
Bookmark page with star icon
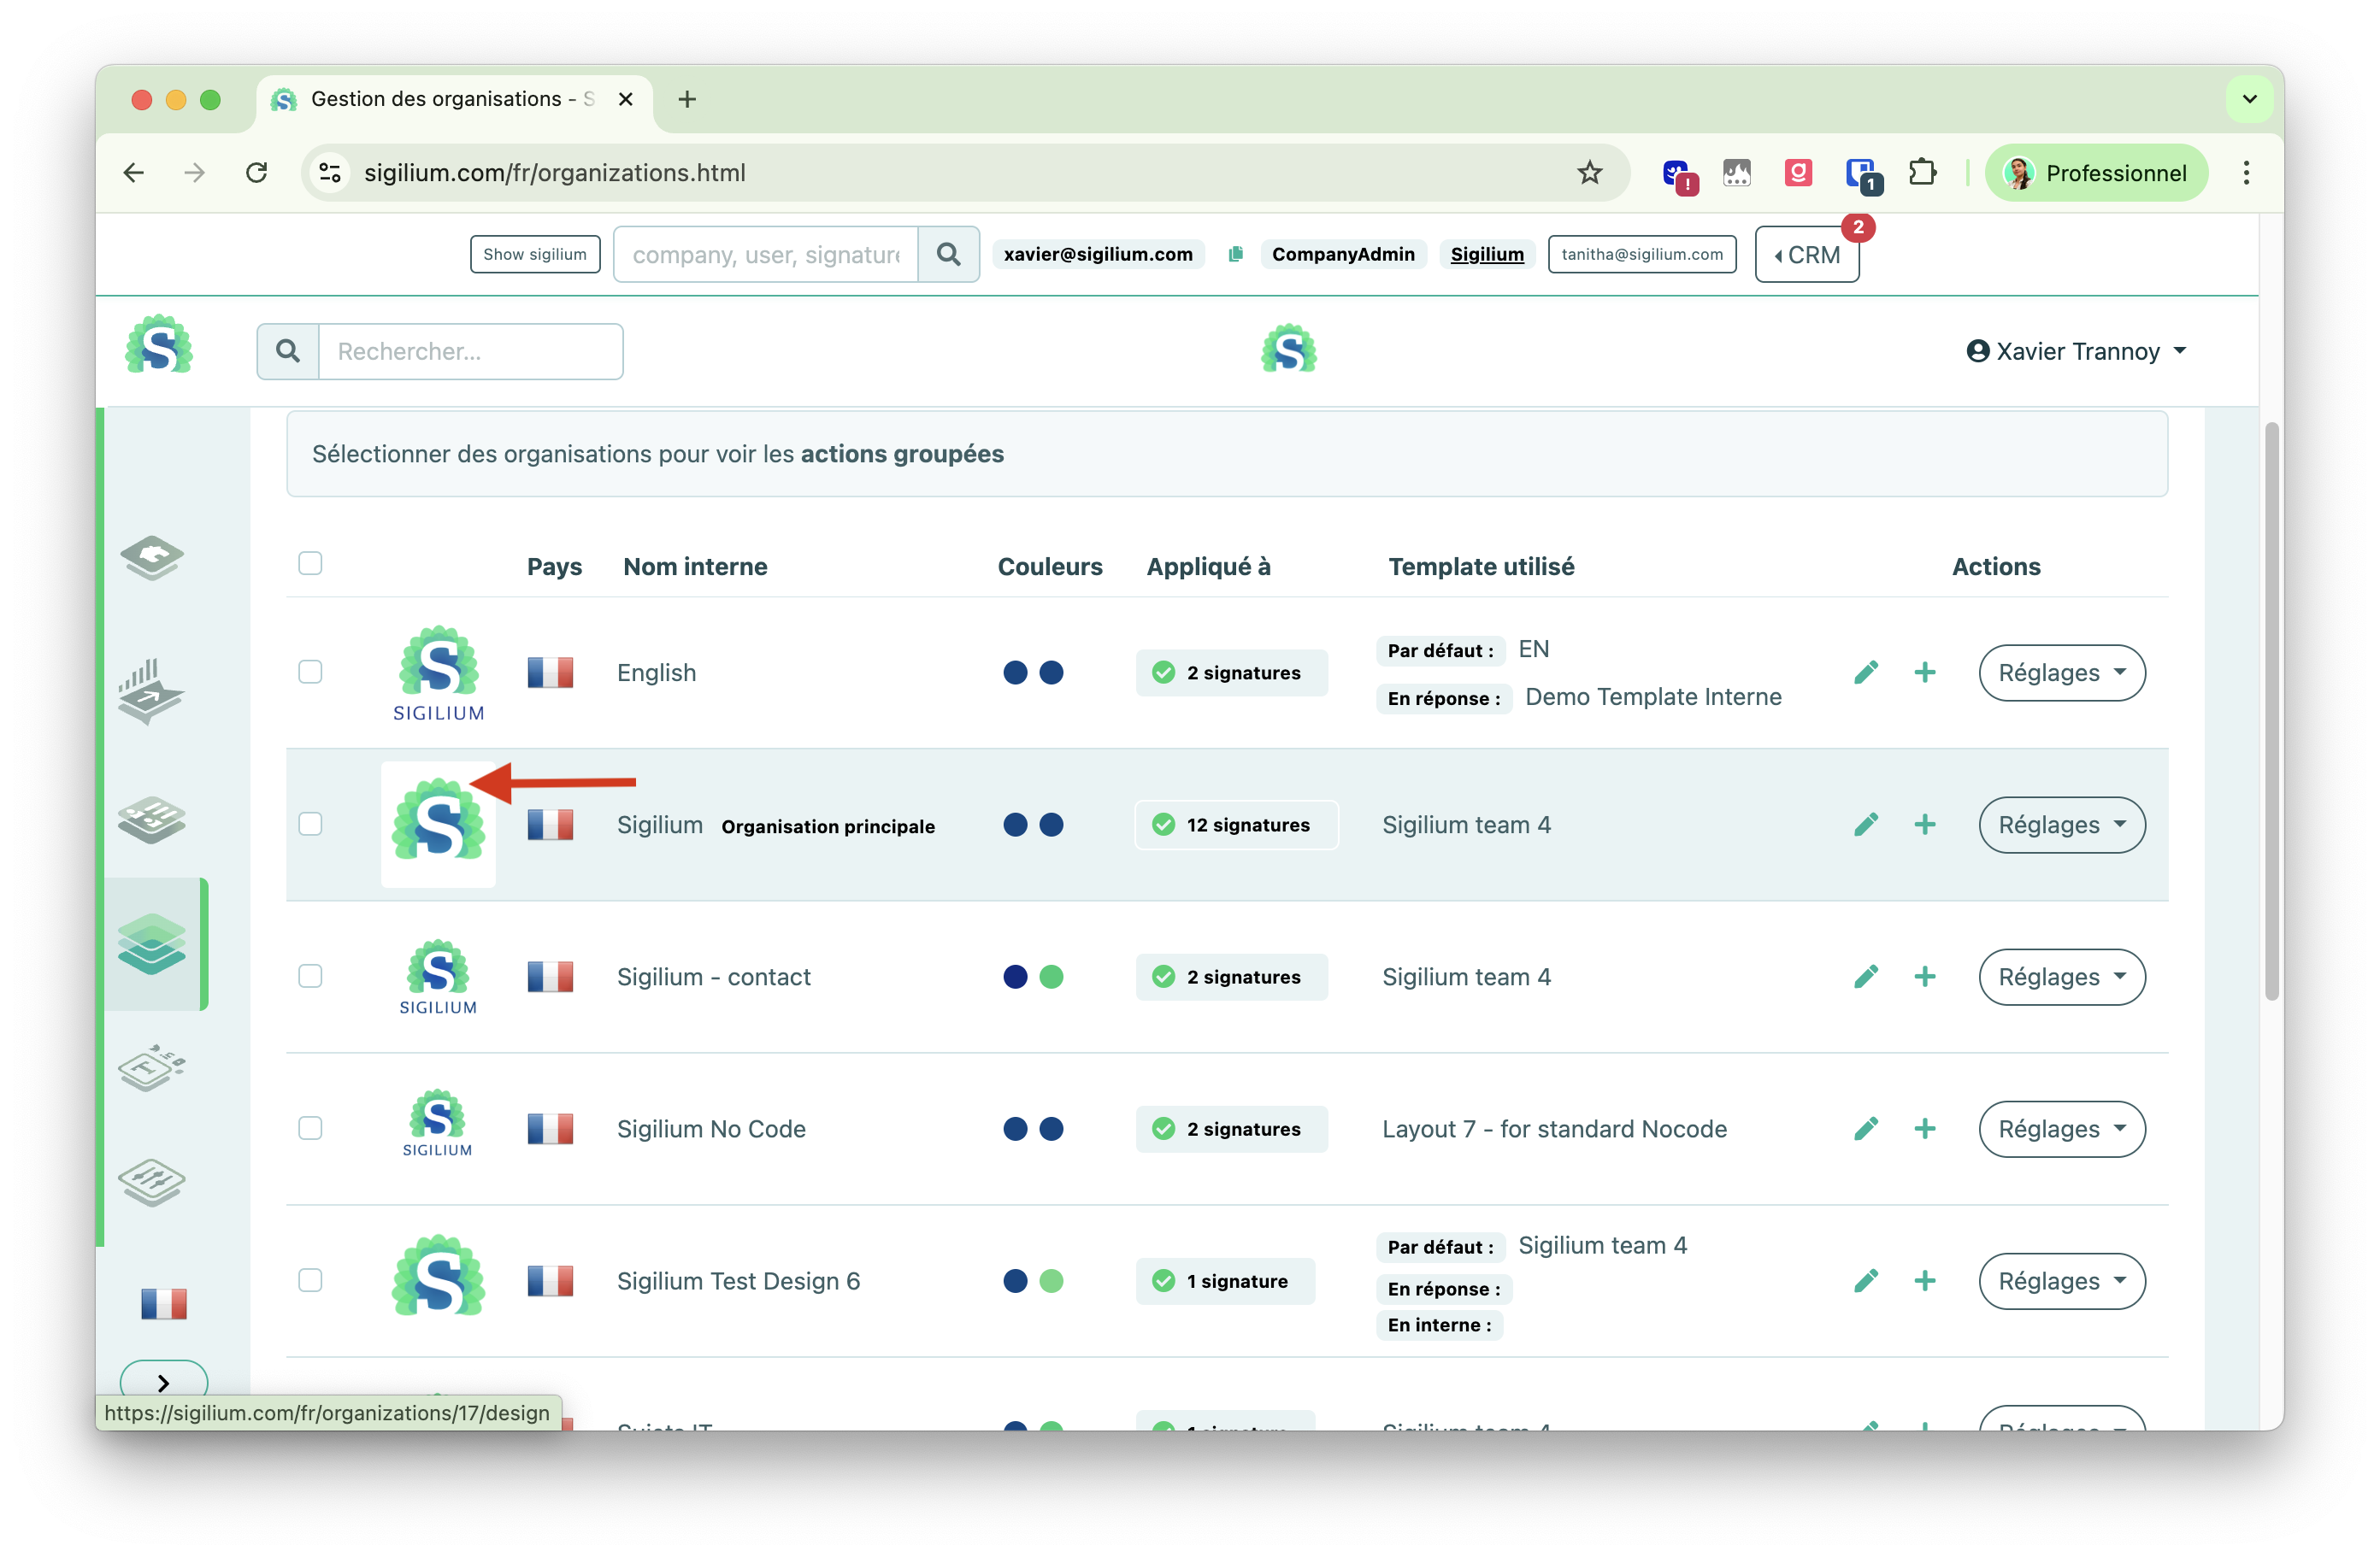[x=1589, y=173]
